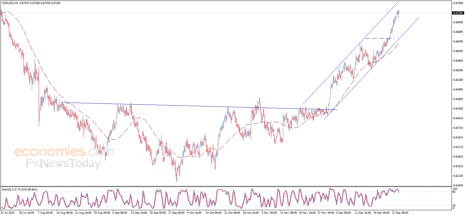Click the 29 Aug 00:00 time label
465x216 pixels.
[102, 213]
